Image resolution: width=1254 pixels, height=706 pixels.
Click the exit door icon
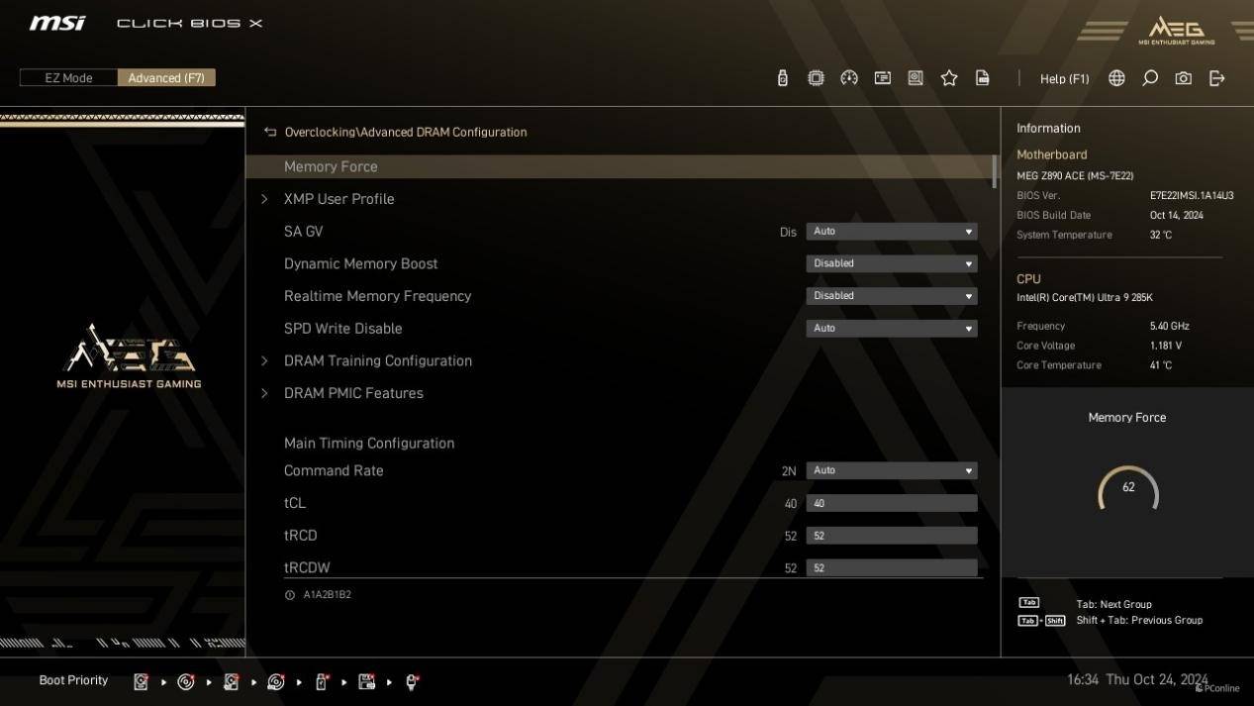[x=1217, y=78]
